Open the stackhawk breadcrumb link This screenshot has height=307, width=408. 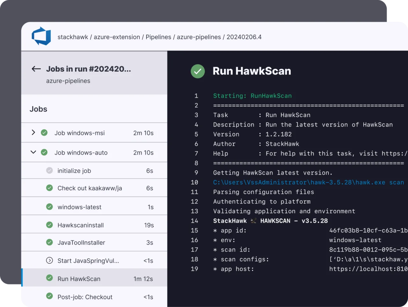(x=73, y=37)
